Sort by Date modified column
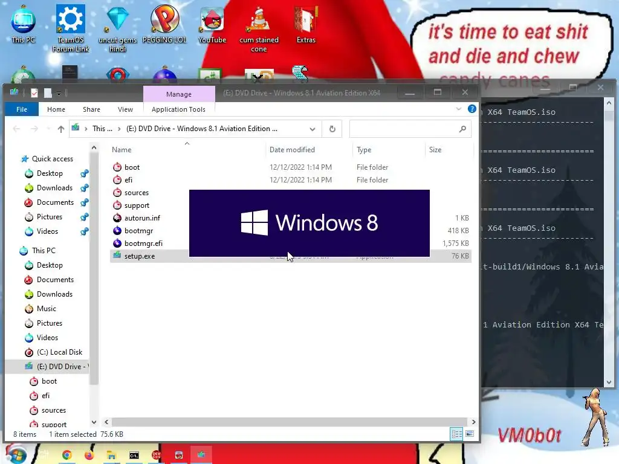This screenshot has width=619, height=464. coord(292,150)
